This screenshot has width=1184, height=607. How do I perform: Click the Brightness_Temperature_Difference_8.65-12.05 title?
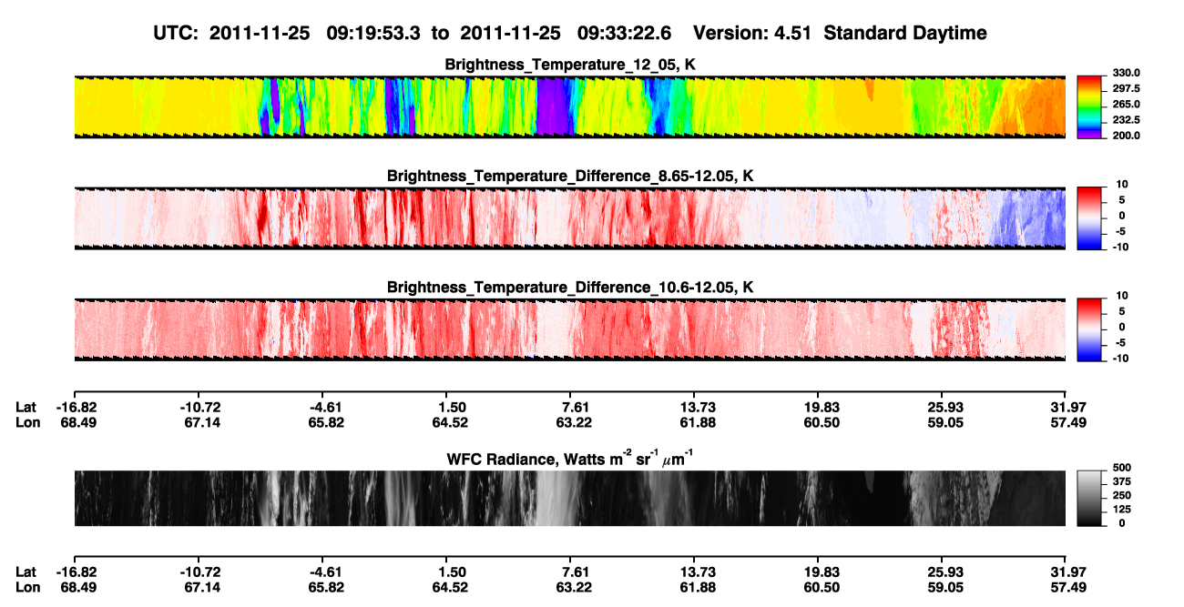(x=570, y=176)
